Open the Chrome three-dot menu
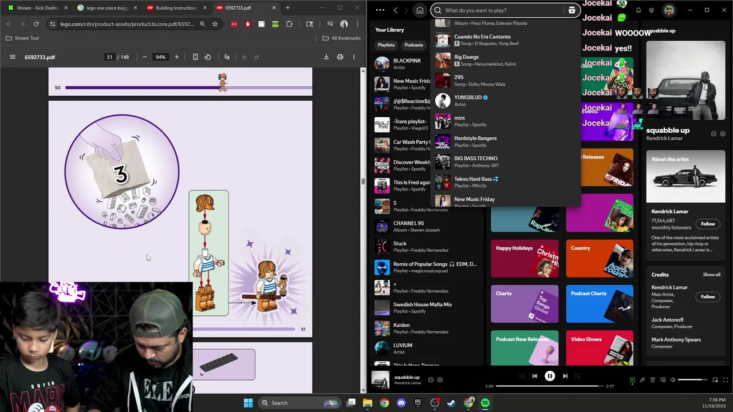Viewport: 733px width, 412px height. tap(357, 24)
